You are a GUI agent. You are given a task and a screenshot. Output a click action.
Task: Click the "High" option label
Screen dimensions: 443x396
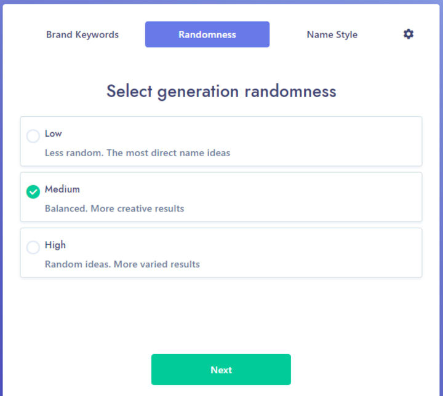[x=55, y=245]
